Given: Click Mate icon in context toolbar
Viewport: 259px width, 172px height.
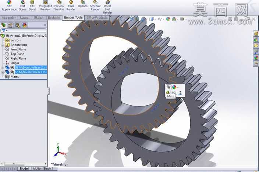Looking at the screenshot, I should point(168,87).
